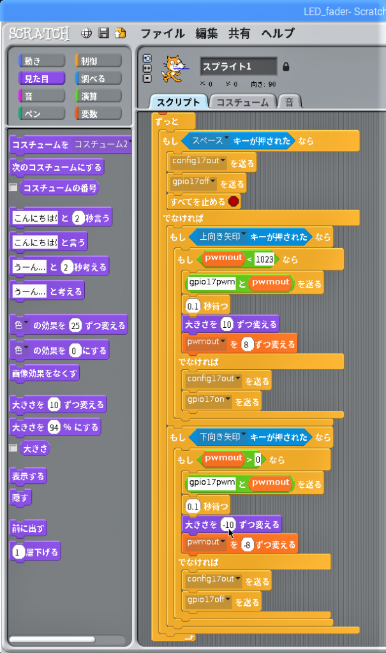Click the horizontal scrollbar under block palette
386x653 pixels.
coord(52,639)
